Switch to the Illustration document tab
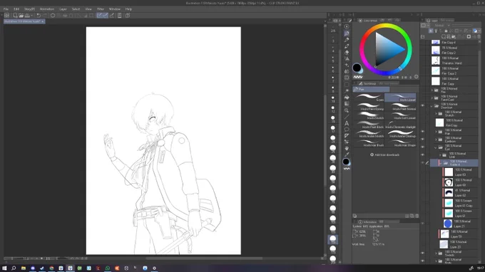Screen dimensions: 485x272 pos(24,21)
